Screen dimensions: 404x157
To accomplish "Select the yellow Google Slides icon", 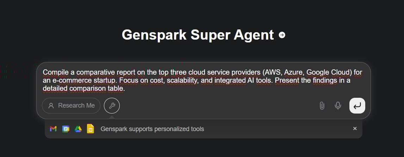I will click(x=91, y=129).
